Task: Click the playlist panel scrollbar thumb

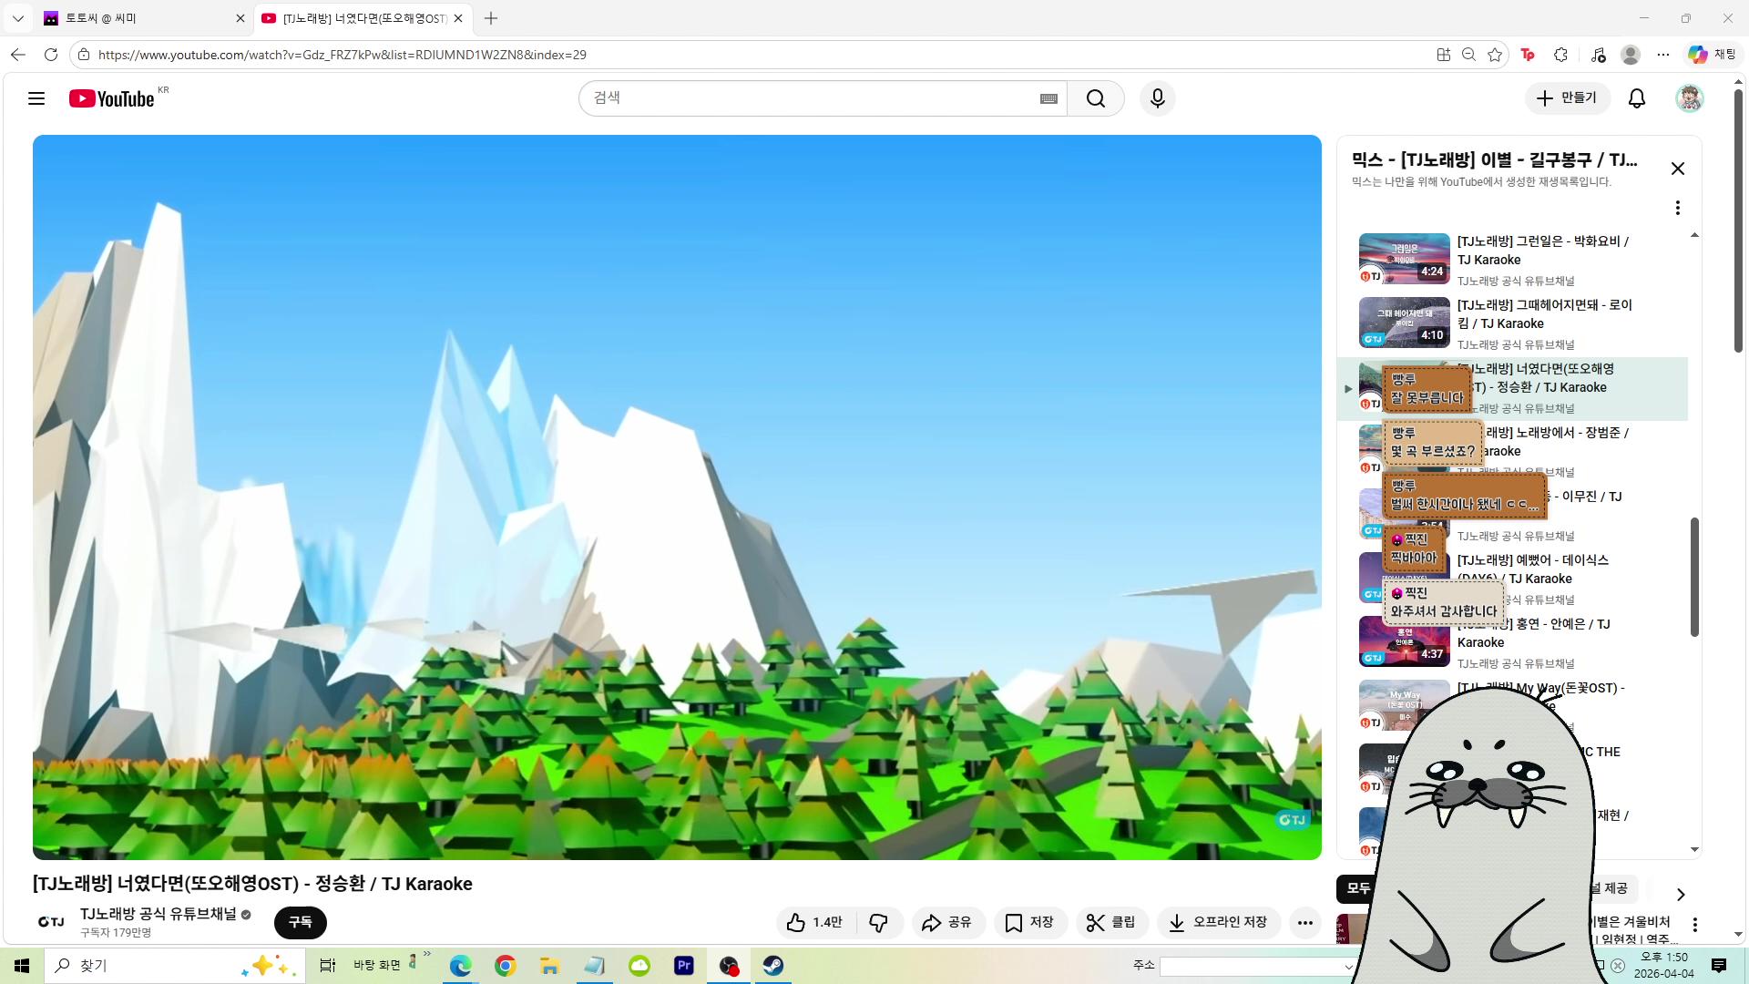Action: (x=1694, y=578)
